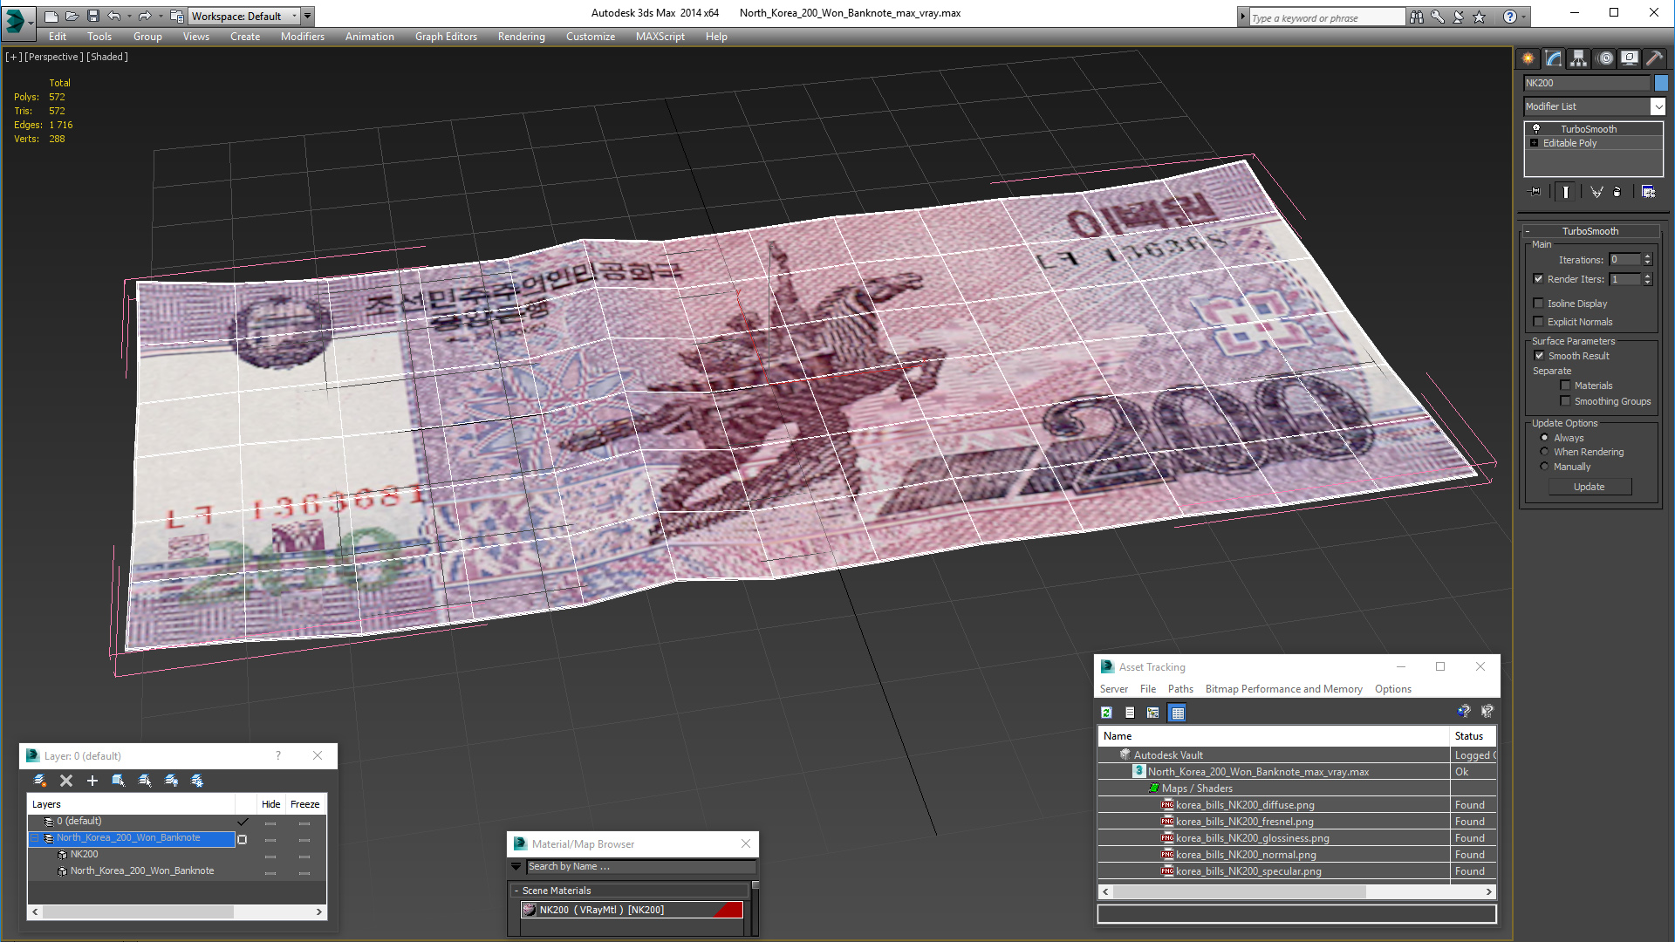Collapse the Scene Materials group

[516, 891]
